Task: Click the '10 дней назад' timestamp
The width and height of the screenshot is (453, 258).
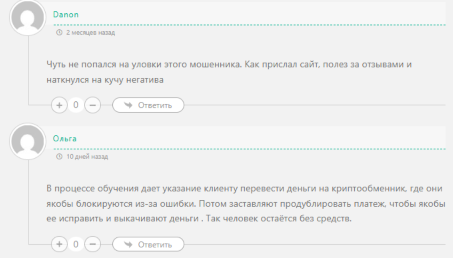Action: 87,157
